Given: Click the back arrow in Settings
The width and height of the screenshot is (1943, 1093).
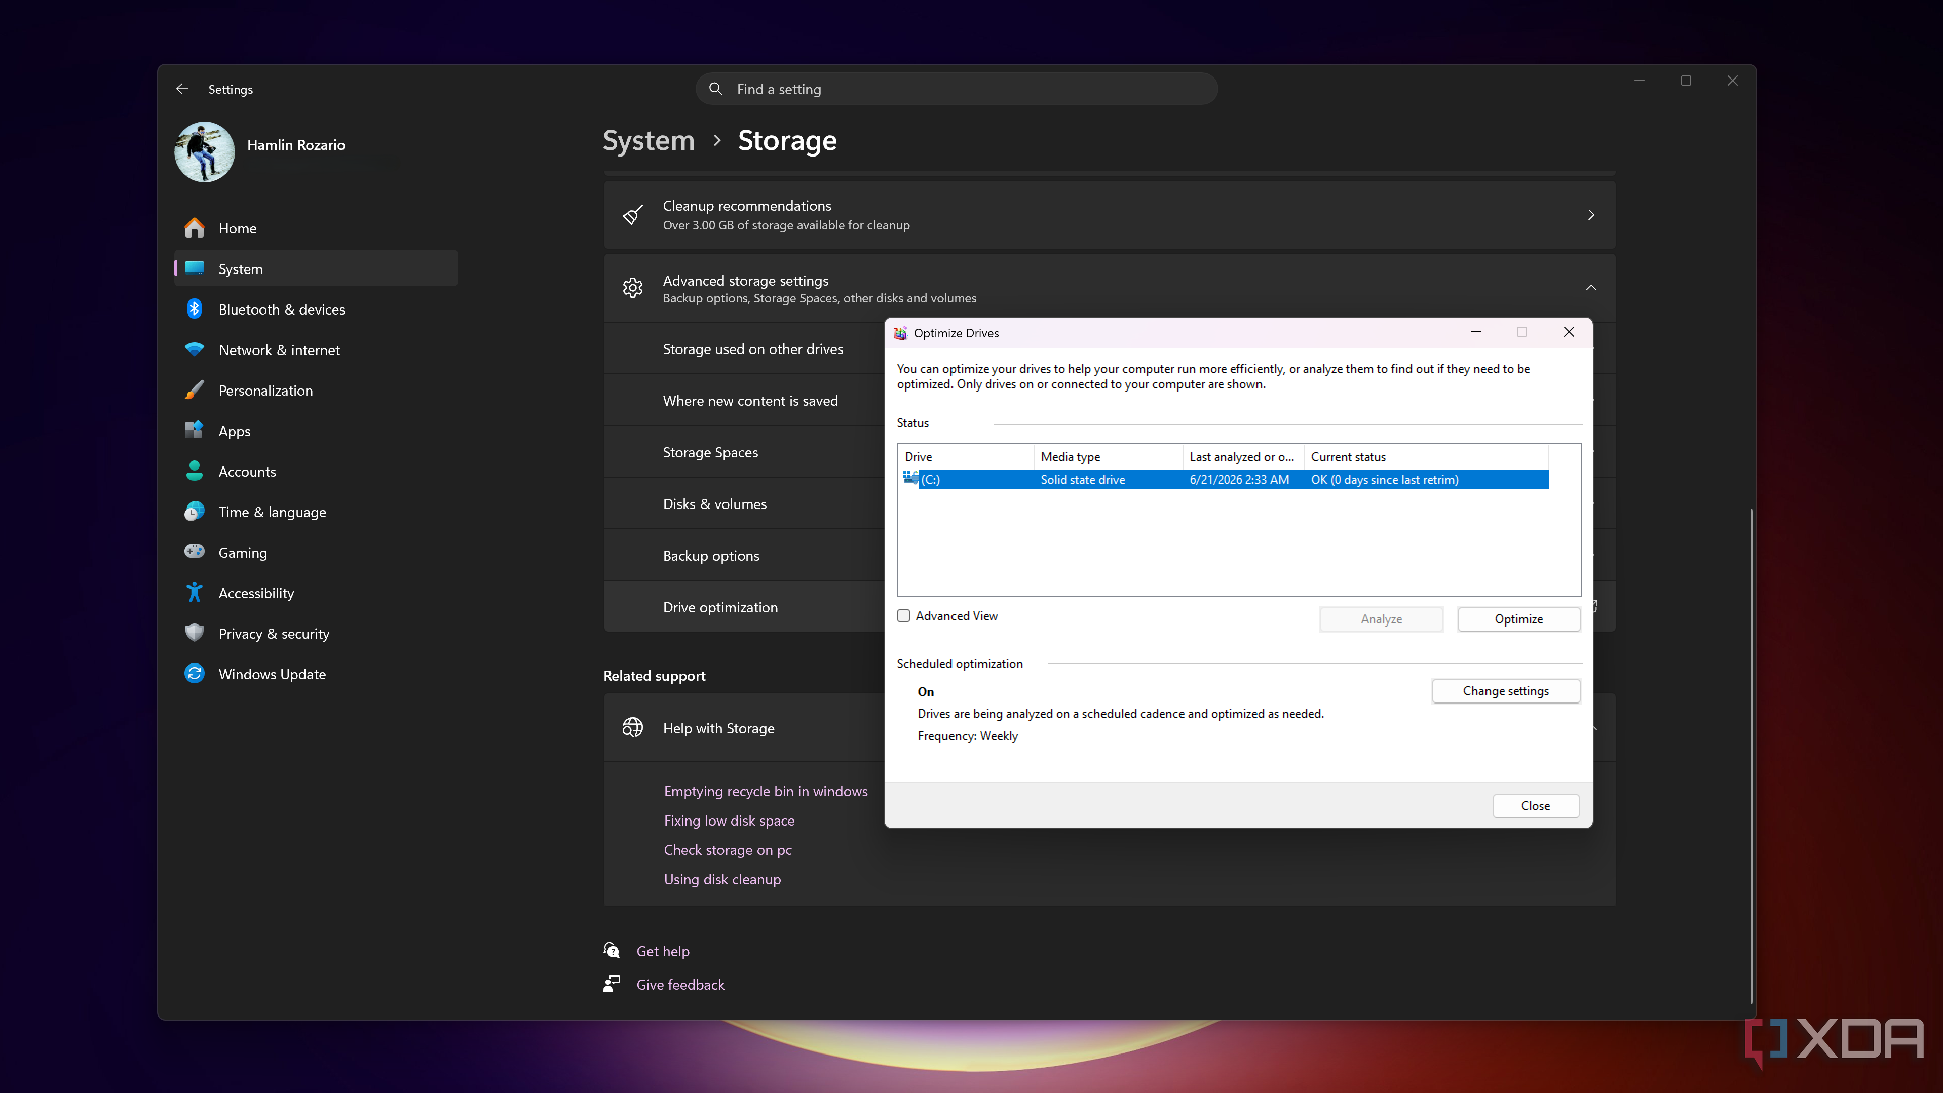Looking at the screenshot, I should coord(182,89).
